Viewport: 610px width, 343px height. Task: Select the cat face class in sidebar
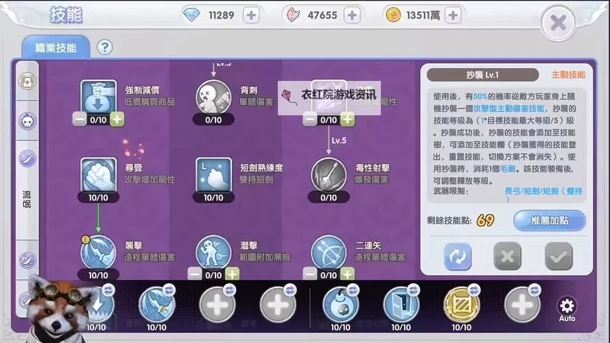pos(27,81)
